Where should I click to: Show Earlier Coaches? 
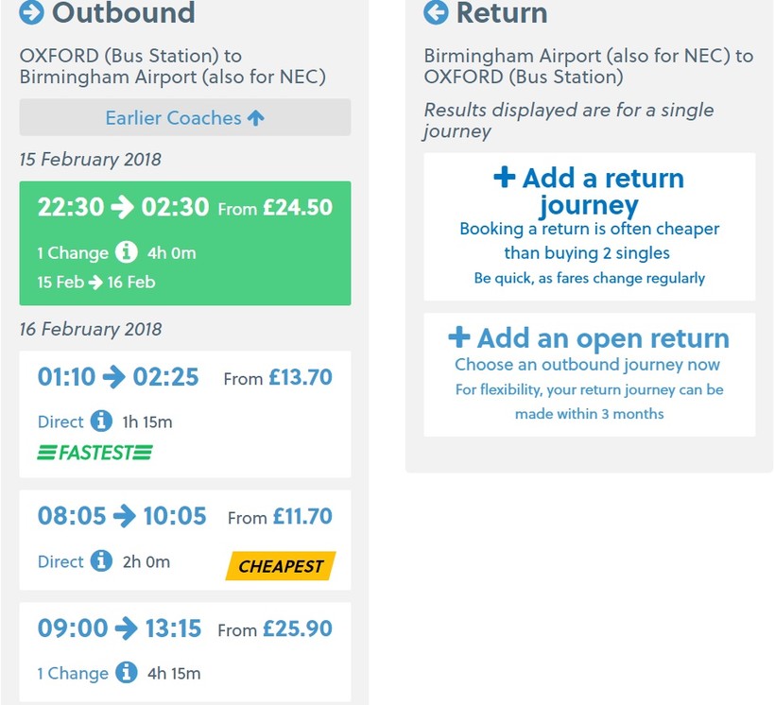(x=185, y=118)
